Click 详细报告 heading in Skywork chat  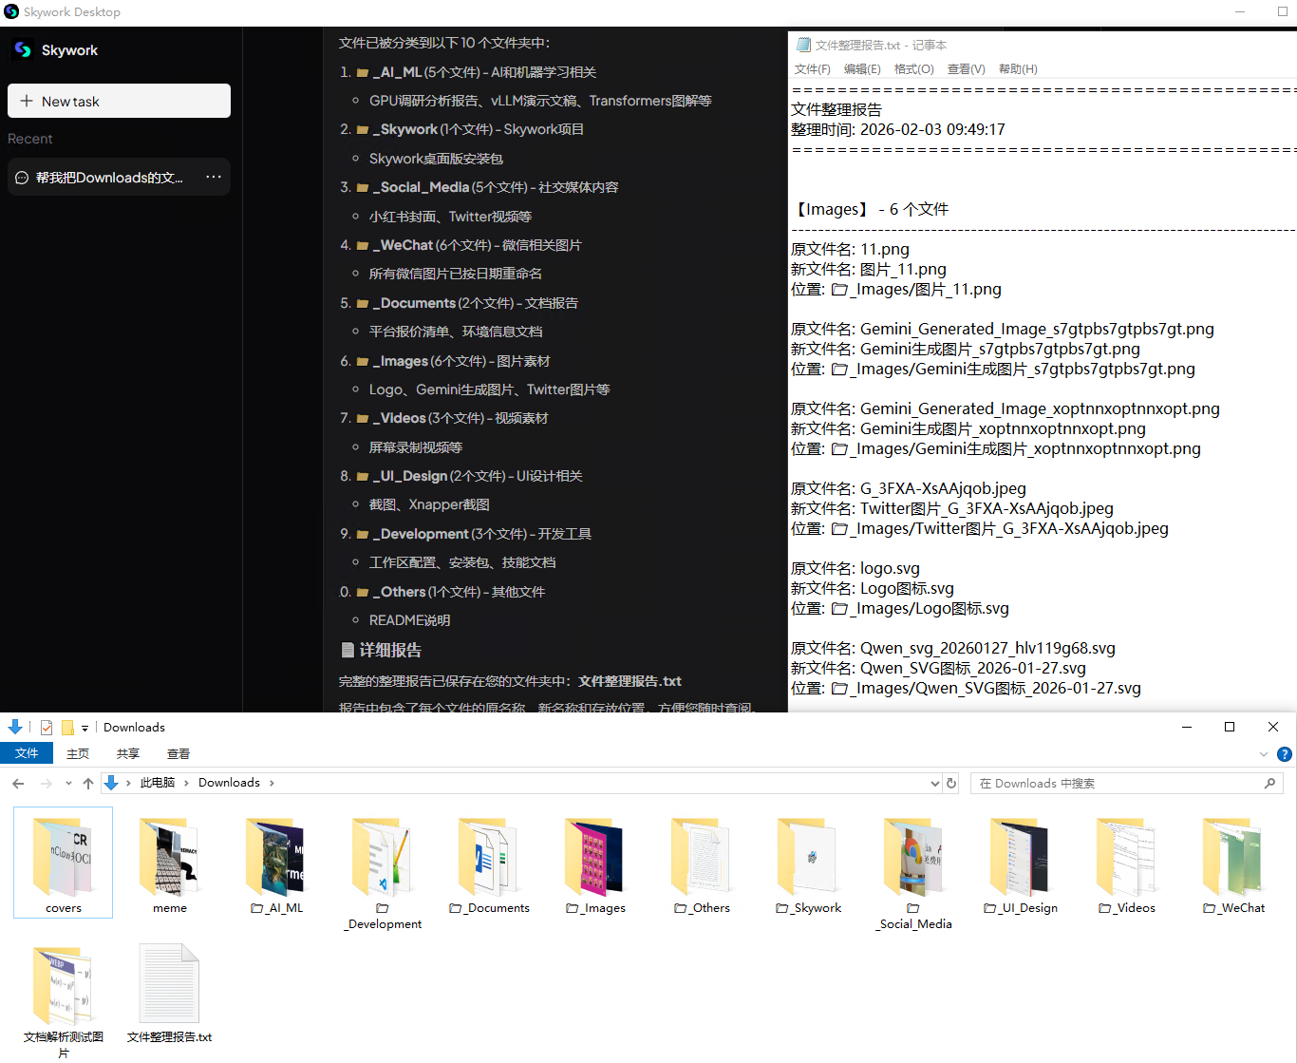pyautogui.click(x=390, y=650)
